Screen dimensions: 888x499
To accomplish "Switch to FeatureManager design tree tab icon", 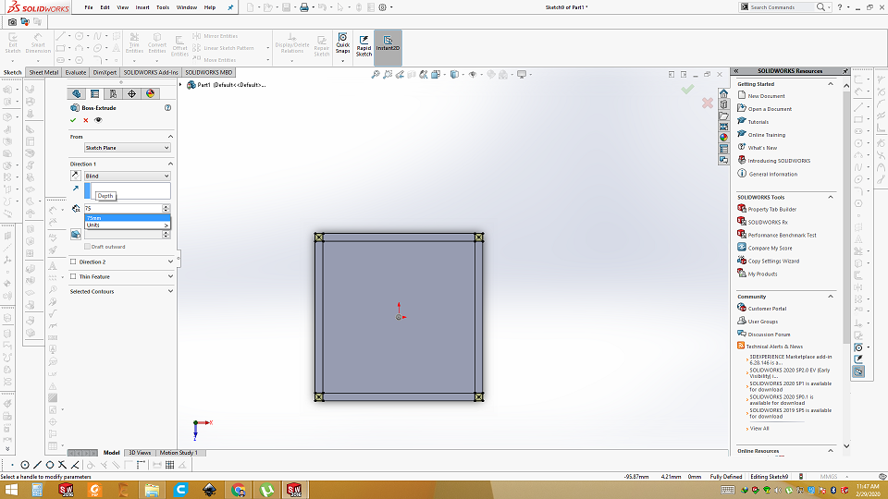I will (77, 94).
